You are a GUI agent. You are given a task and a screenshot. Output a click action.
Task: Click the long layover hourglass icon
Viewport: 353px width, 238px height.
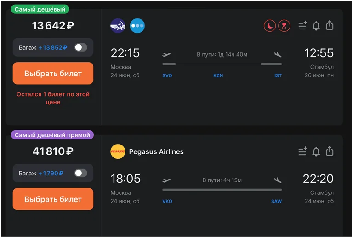(284, 26)
